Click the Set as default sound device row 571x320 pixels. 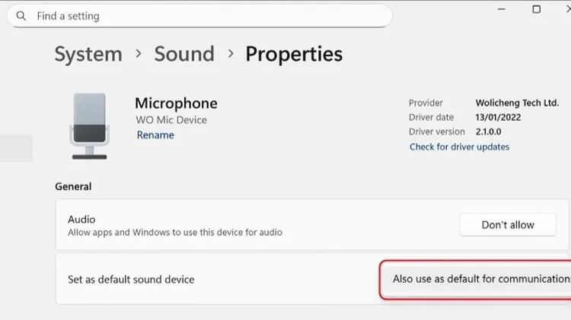coord(213,280)
